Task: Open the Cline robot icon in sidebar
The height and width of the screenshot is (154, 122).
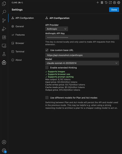Action: [4, 63]
